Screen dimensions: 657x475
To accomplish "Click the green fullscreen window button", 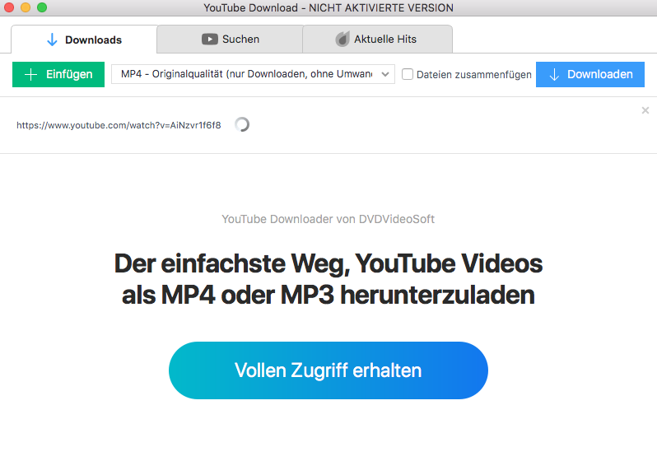I will point(42,7).
